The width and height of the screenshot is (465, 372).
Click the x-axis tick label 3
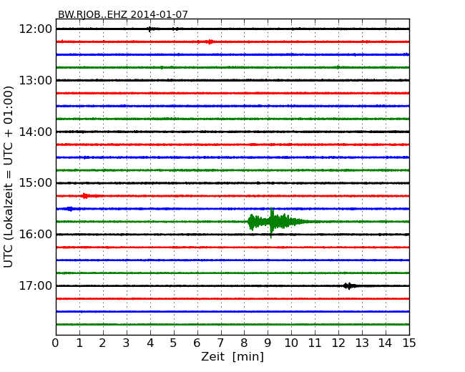click(x=127, y=343)
